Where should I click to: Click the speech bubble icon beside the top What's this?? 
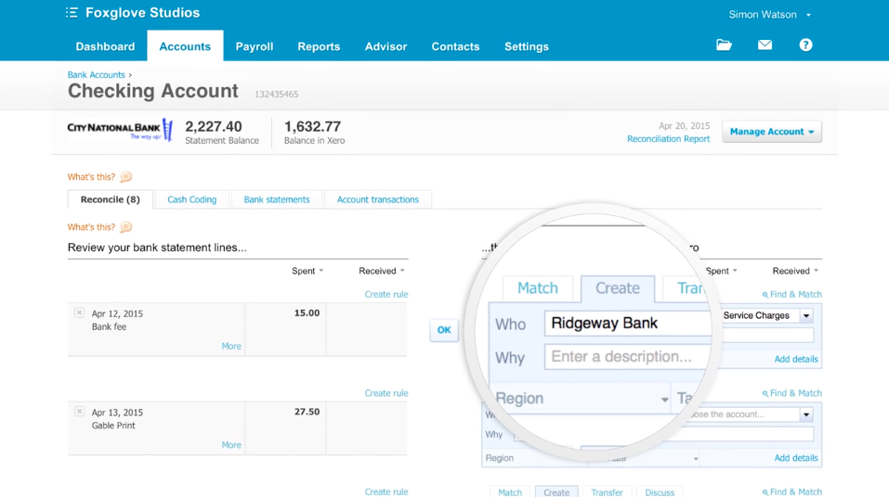(125, 177)
